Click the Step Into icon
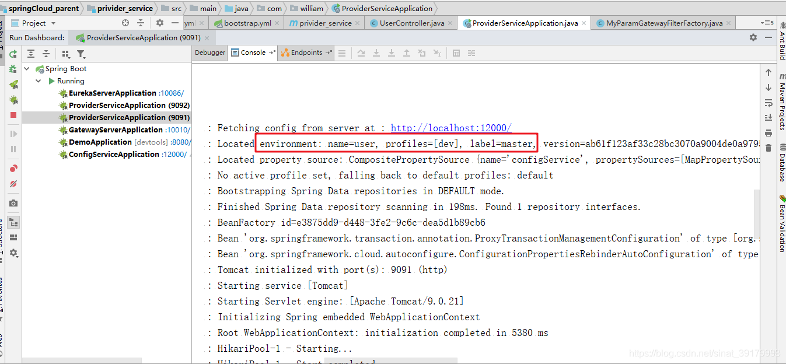 [x=376, y=53]
